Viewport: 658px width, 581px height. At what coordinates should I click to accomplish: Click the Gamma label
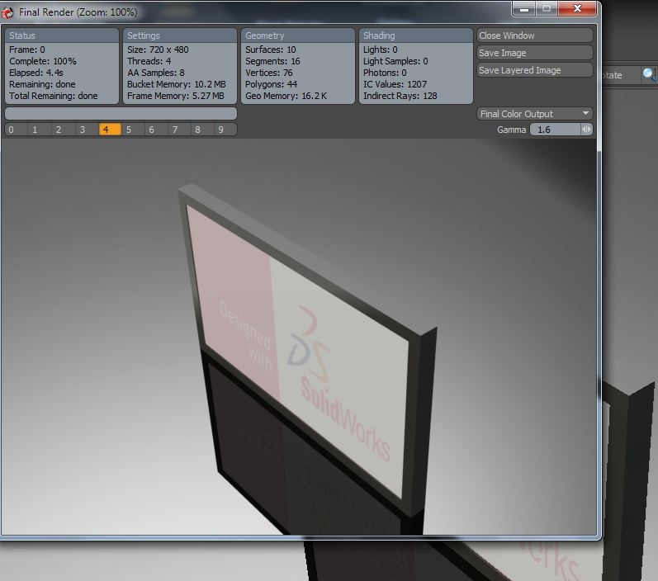click(512, 130)
